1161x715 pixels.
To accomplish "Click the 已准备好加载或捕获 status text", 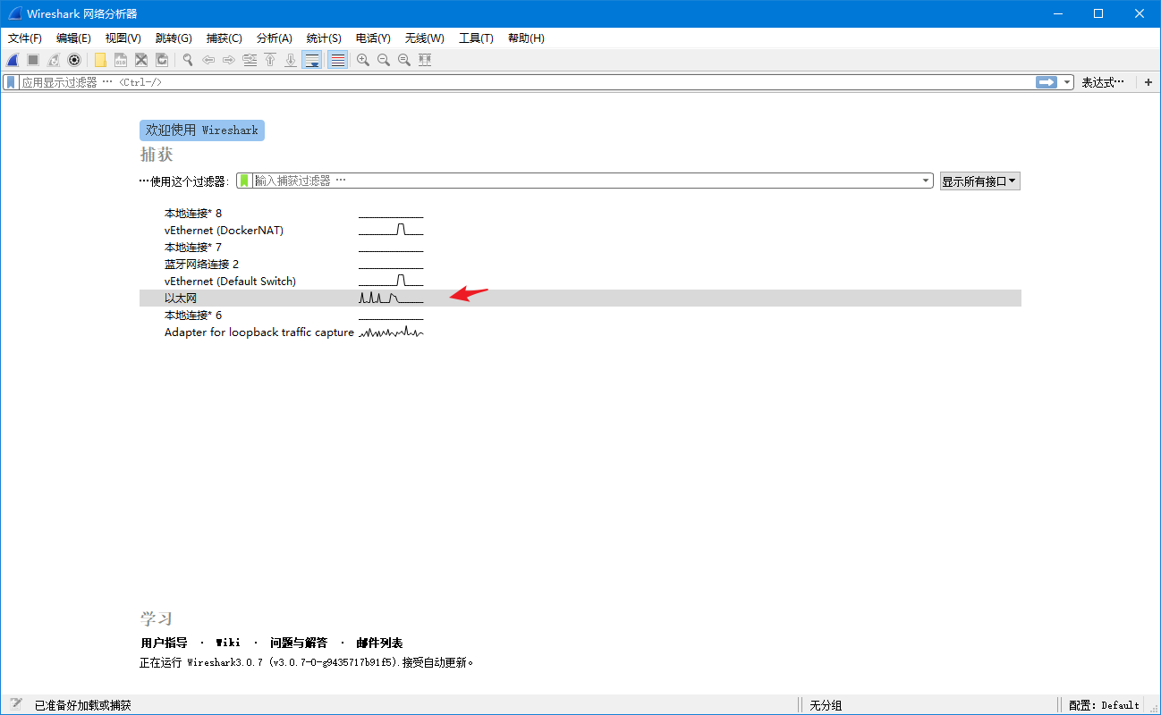I will click(82, 705).
